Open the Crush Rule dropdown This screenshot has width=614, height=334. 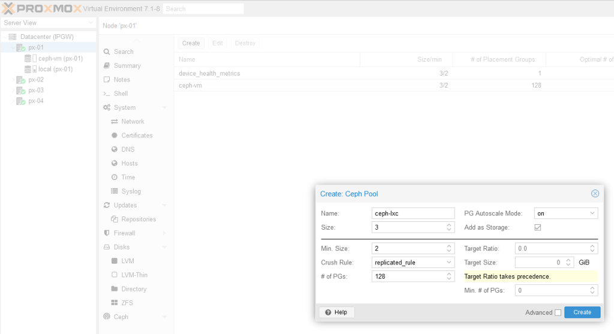[x=450, y=262]
